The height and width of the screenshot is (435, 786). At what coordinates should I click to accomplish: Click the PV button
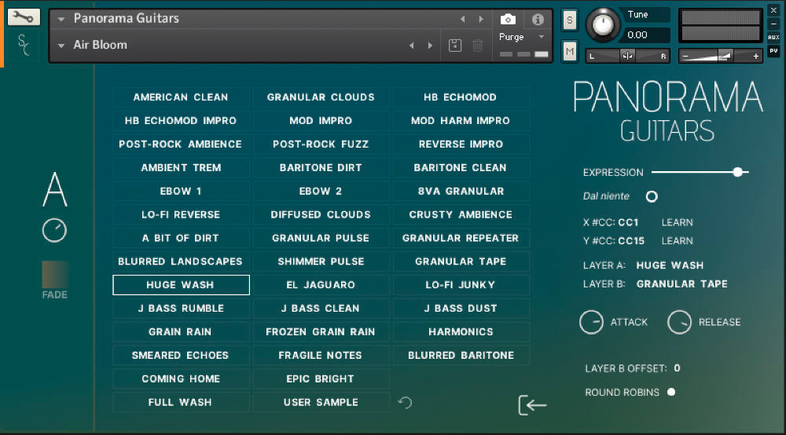(773, 50)
